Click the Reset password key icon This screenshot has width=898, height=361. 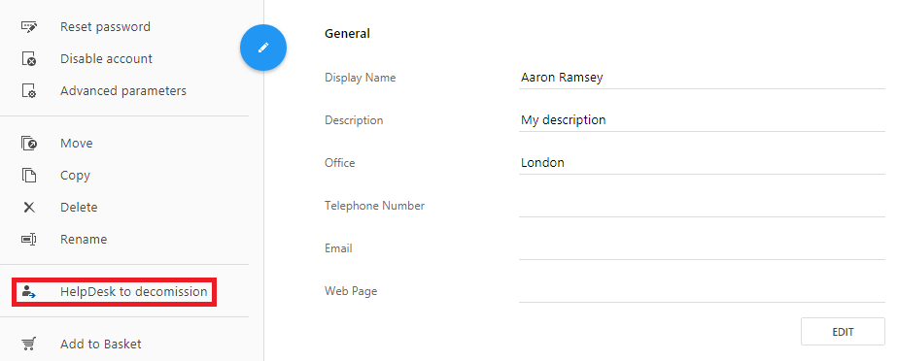pos(29,27)
